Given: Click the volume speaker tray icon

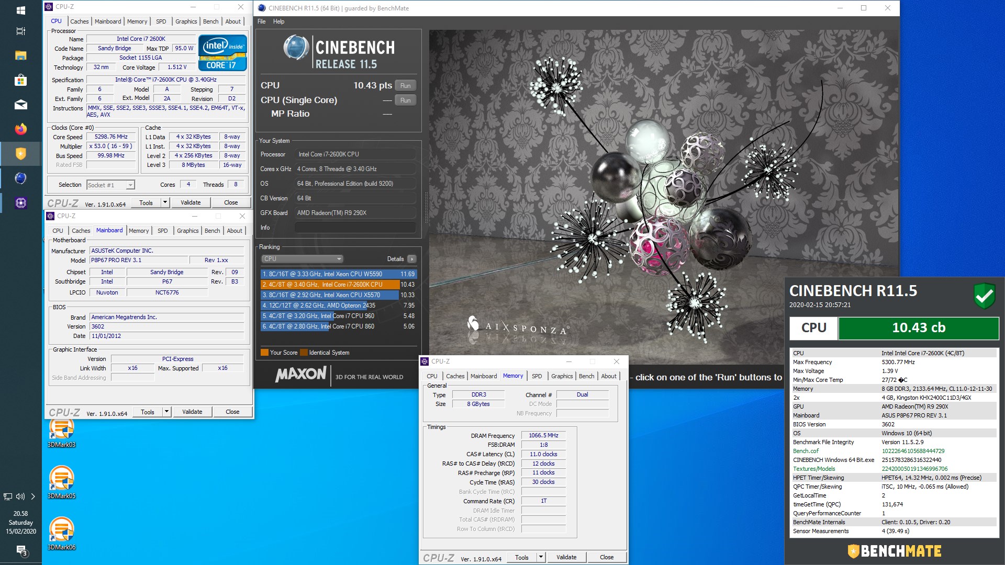Looking at the screenshot, I should click(x=20, y=496).
